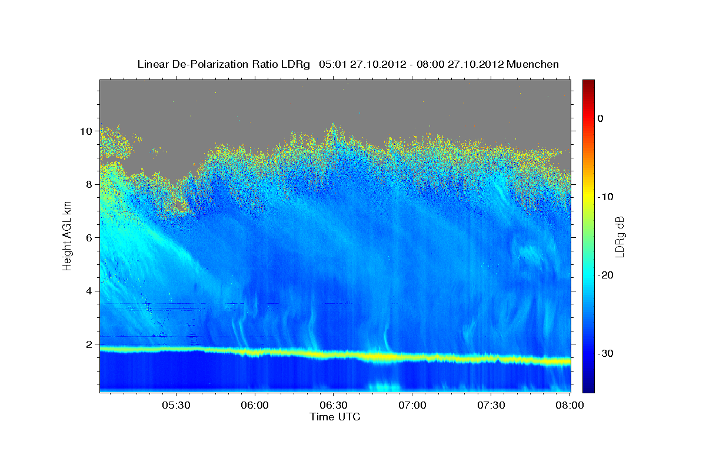Click the 'LDRg dB' colorbar label
The width and height of the screenshot is (706, 471).
620,236
